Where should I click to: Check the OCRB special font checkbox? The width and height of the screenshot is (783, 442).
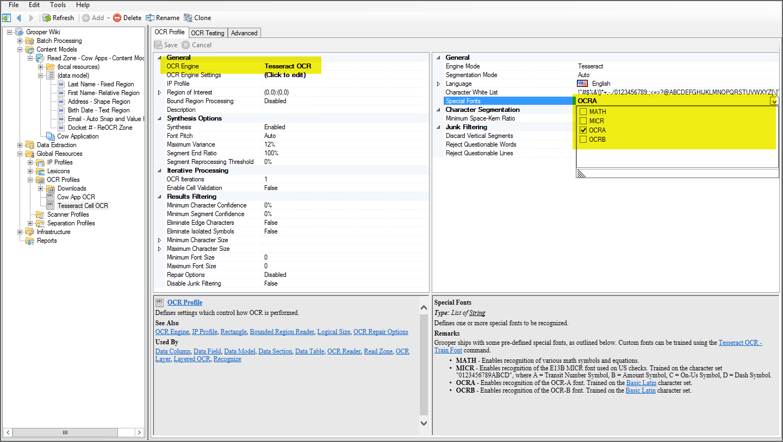click(x=583, y=140)
